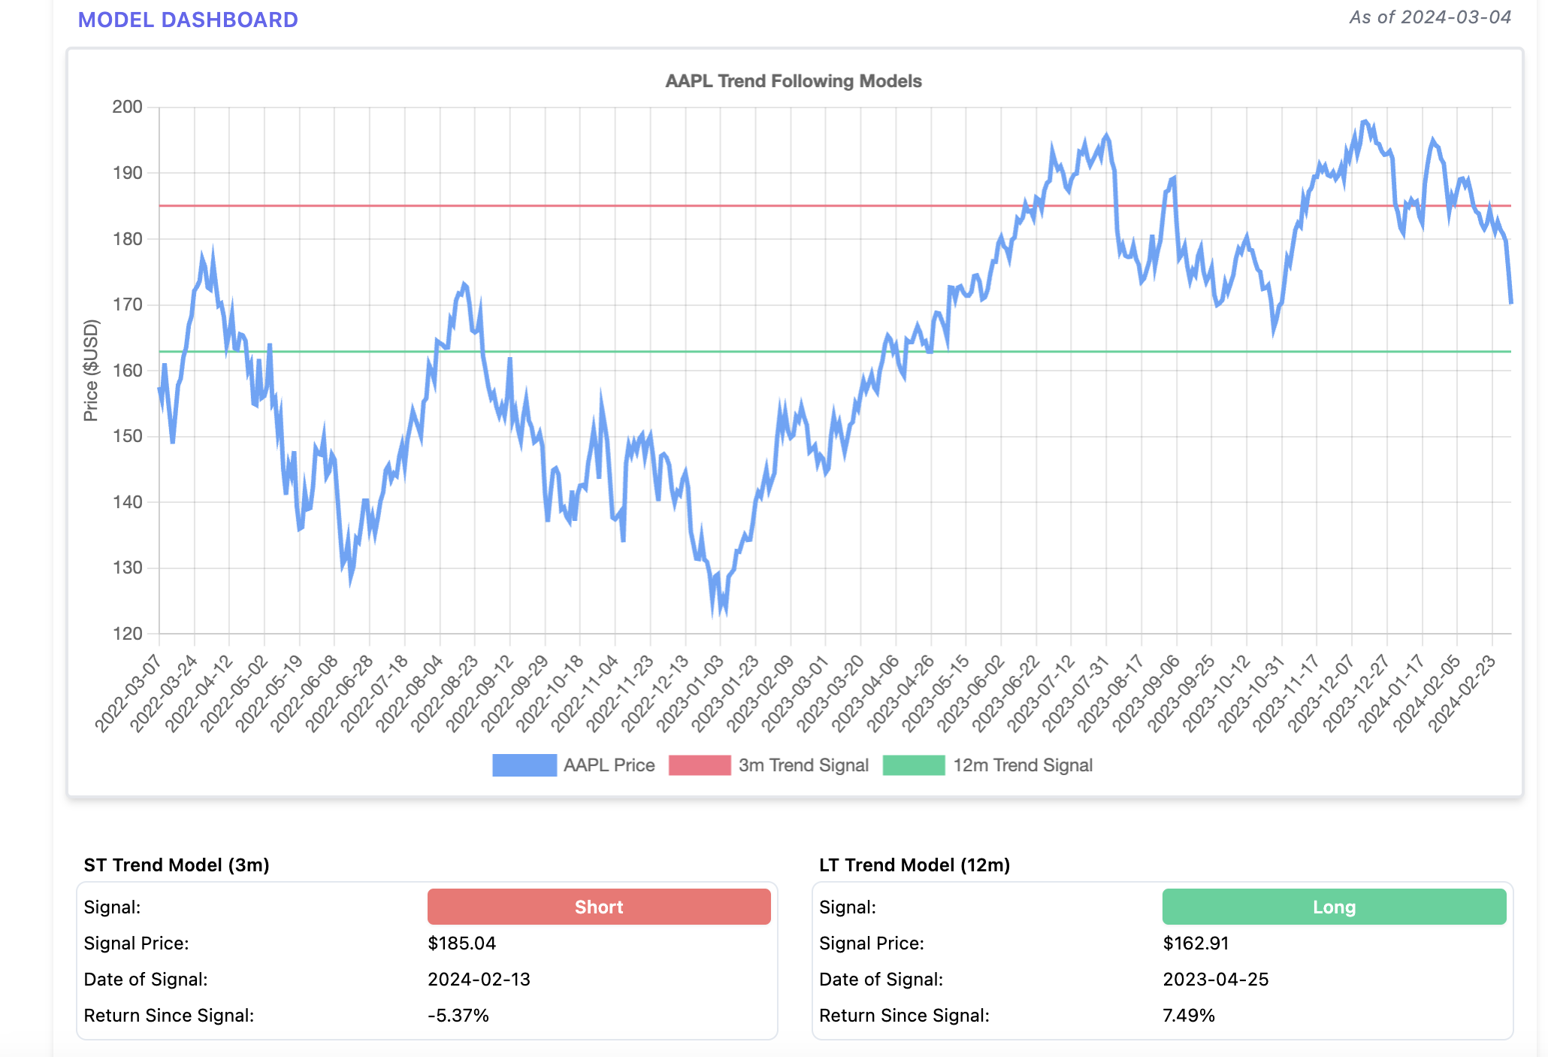Toggle the 12m Trend Signal legend swatch
Screen dimensions: 1548x1057
point(914,765)
